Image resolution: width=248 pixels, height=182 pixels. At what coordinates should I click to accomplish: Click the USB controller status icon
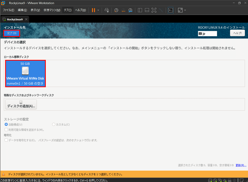pyautogui.click(x=230, y=180)
